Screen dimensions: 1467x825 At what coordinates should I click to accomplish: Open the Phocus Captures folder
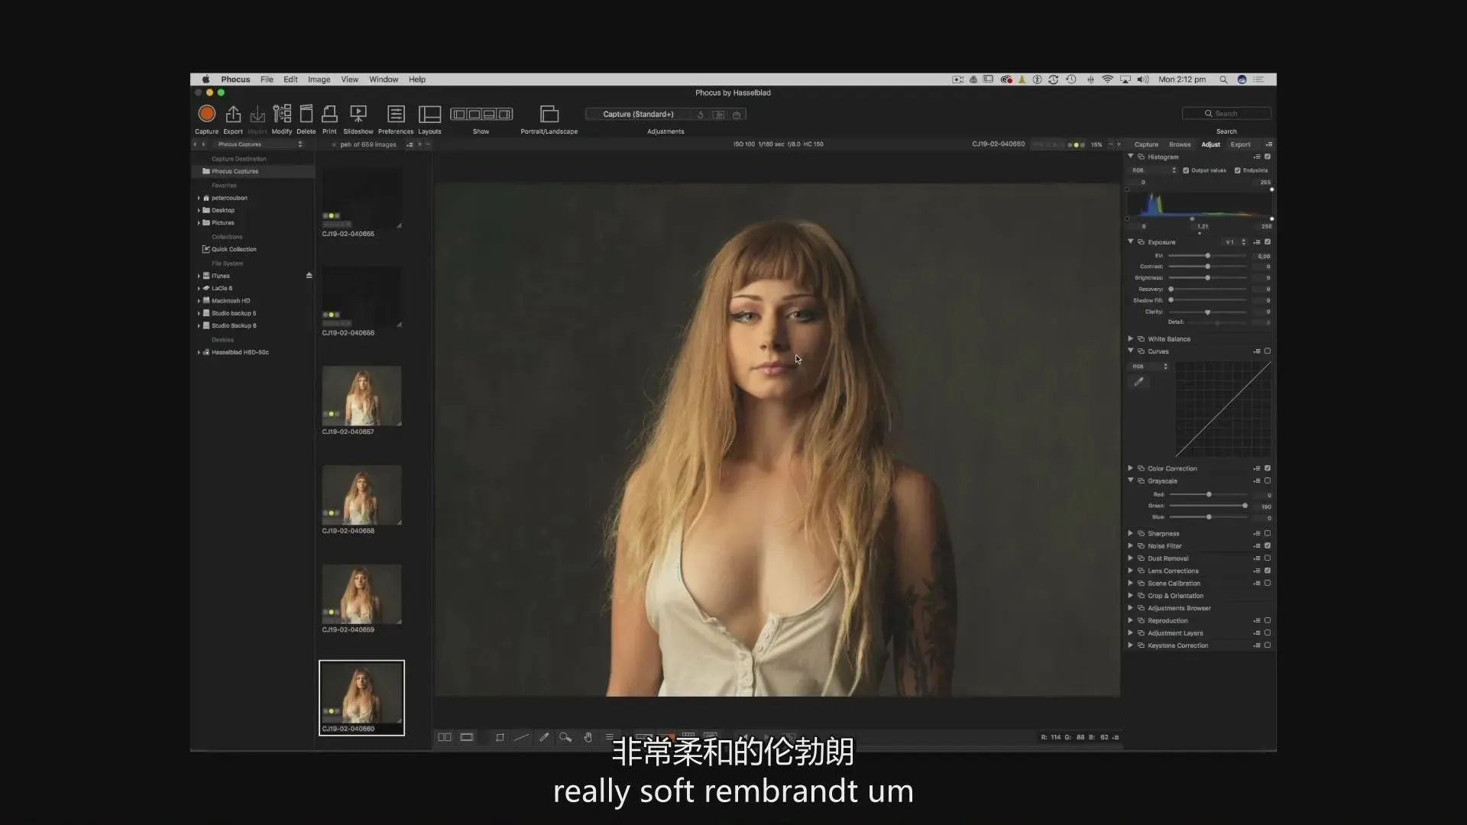pos(235,172)
